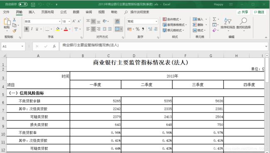
Task: Open the 文件 menu
Action: point(6,12)
